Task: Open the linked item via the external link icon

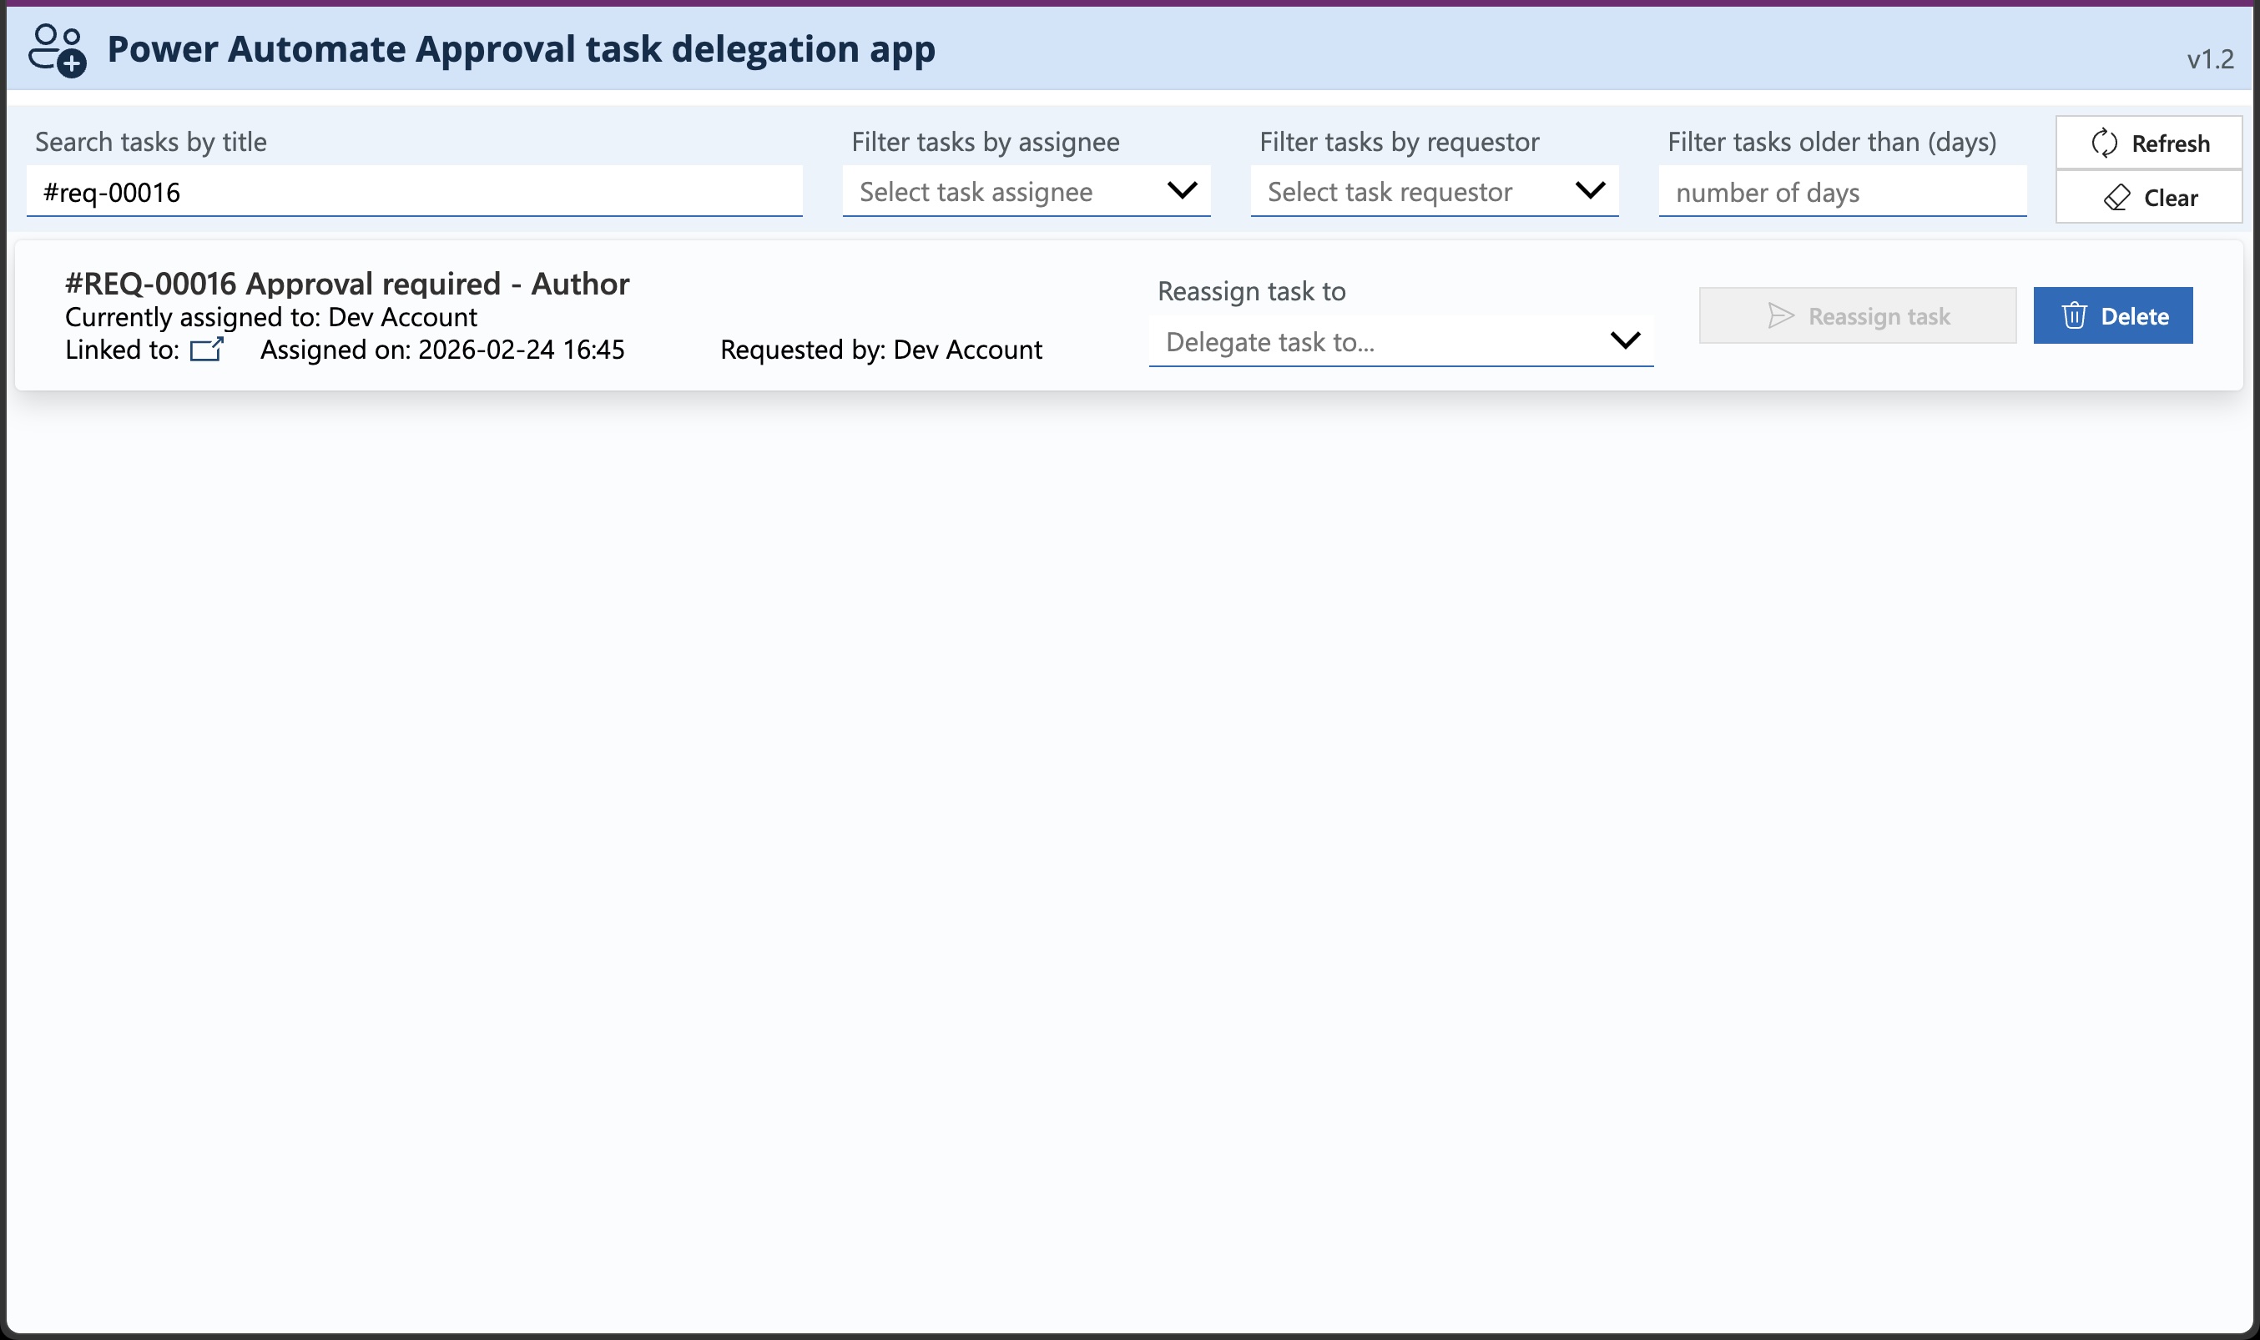Action: point(208,349)
